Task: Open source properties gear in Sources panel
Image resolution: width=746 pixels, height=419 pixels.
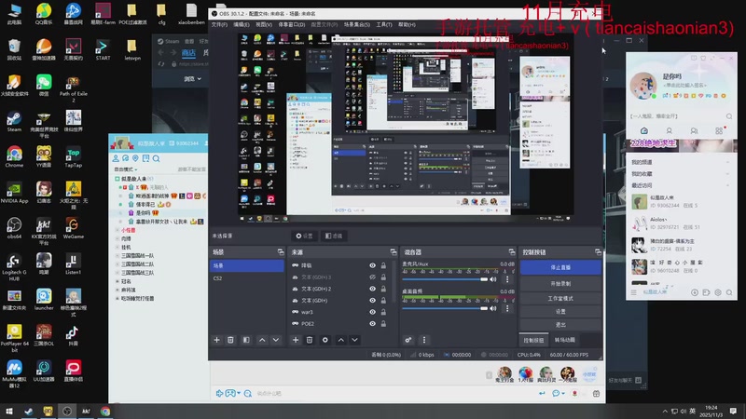Action: pos(325,340)
